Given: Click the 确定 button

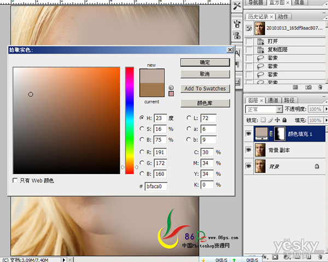Looking at the screenshot, I should point(205,62).
